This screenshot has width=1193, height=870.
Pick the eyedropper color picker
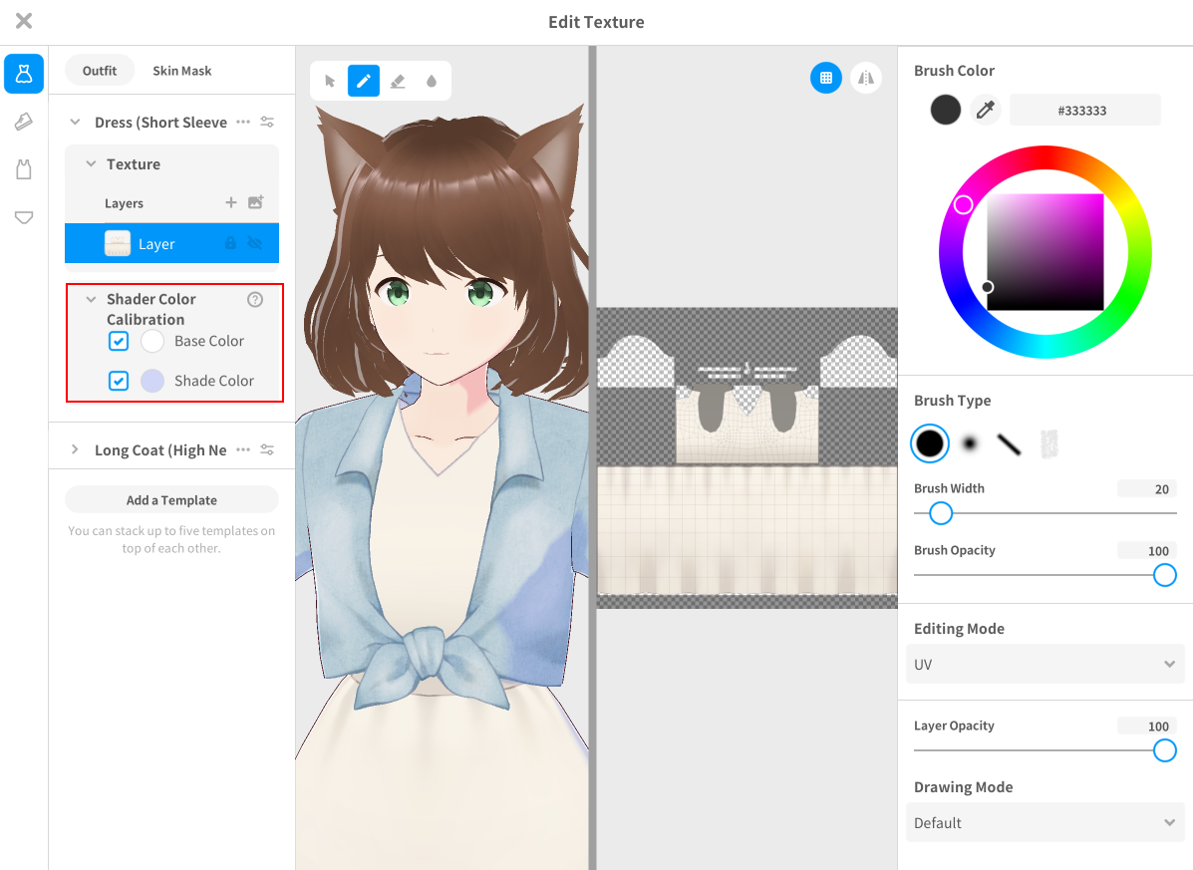(x=986, y=110)
